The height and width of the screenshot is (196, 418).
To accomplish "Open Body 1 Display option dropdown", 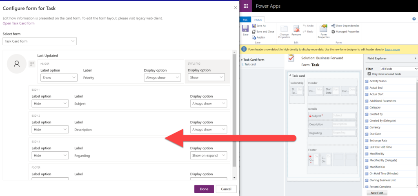I will tap(209, 104).
